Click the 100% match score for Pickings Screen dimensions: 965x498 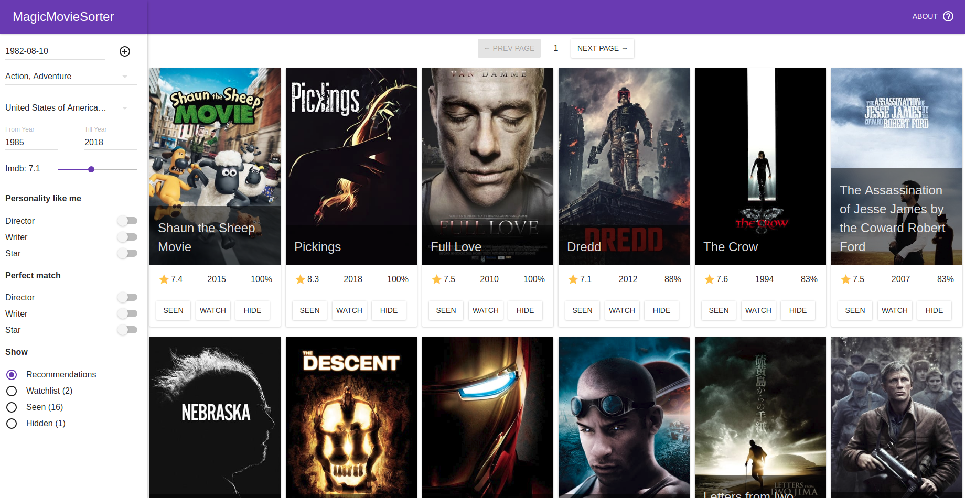pyautogui.click(x=398, y=279)
